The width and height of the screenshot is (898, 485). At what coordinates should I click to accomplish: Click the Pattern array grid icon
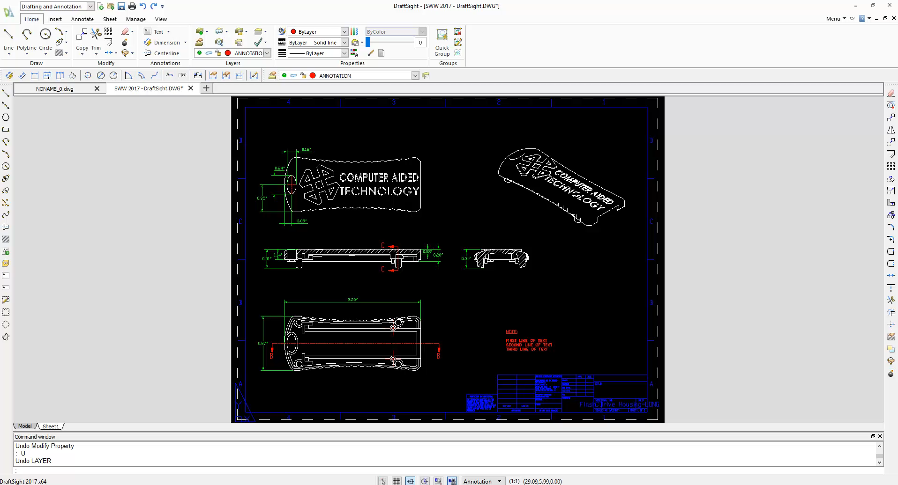108,31
